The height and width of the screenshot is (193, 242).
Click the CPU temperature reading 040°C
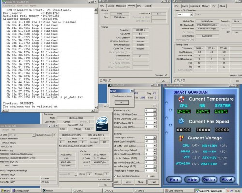pyautogui.click(x=183, y=111)
